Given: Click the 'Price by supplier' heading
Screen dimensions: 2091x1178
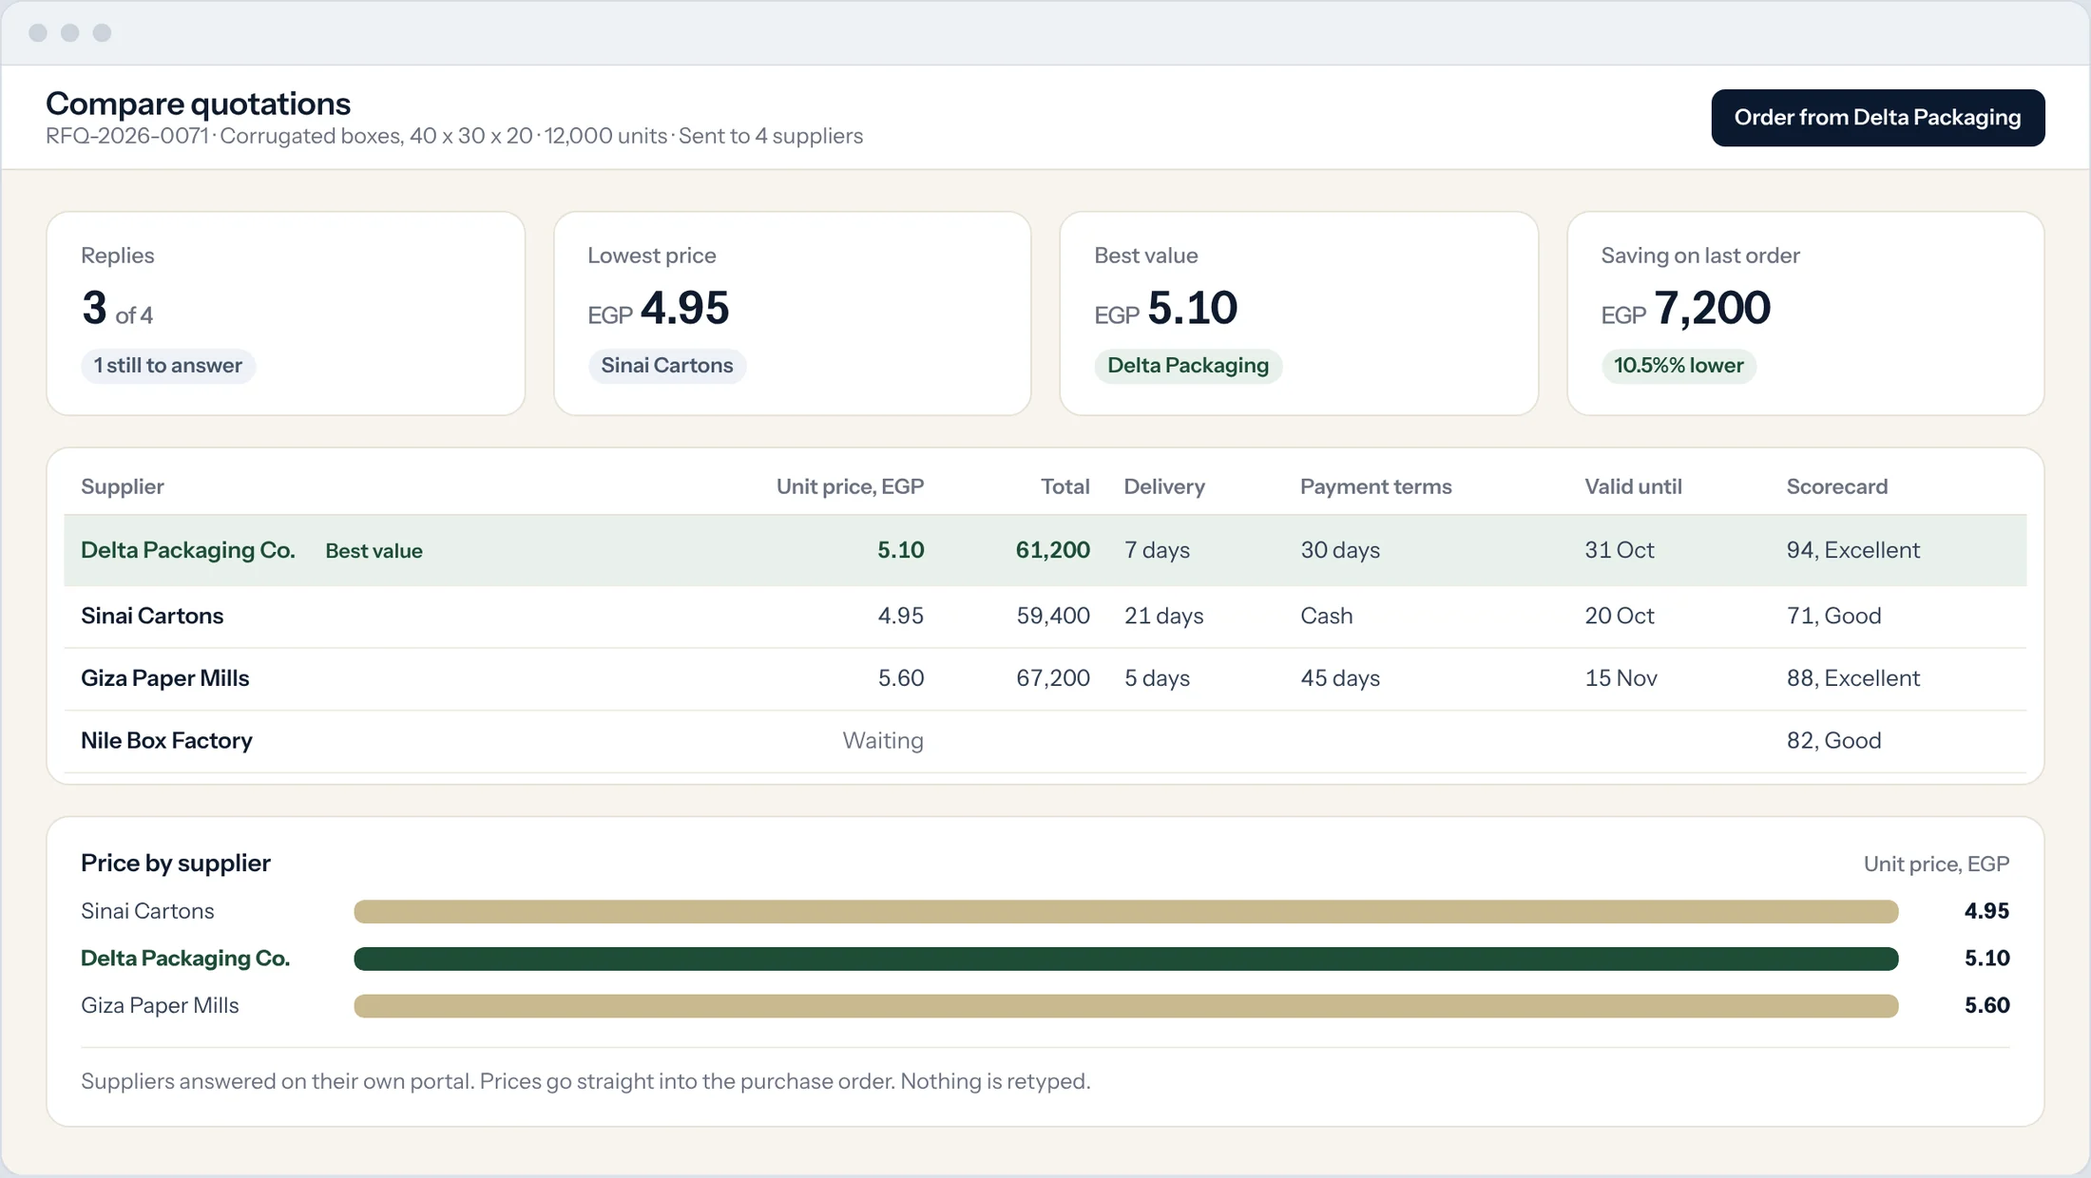Looking at the screenshot, I should tap(176, 863).
